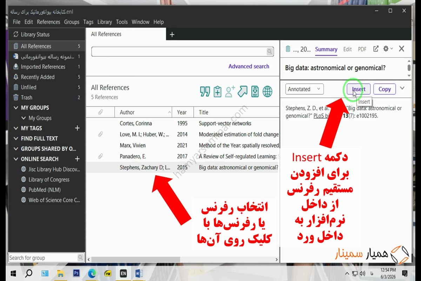Image resolution: width=421 pixels, height=281 pixels.
Task: Collapse the GROUPS SHARED BY O... section
Action: (15, 149)
